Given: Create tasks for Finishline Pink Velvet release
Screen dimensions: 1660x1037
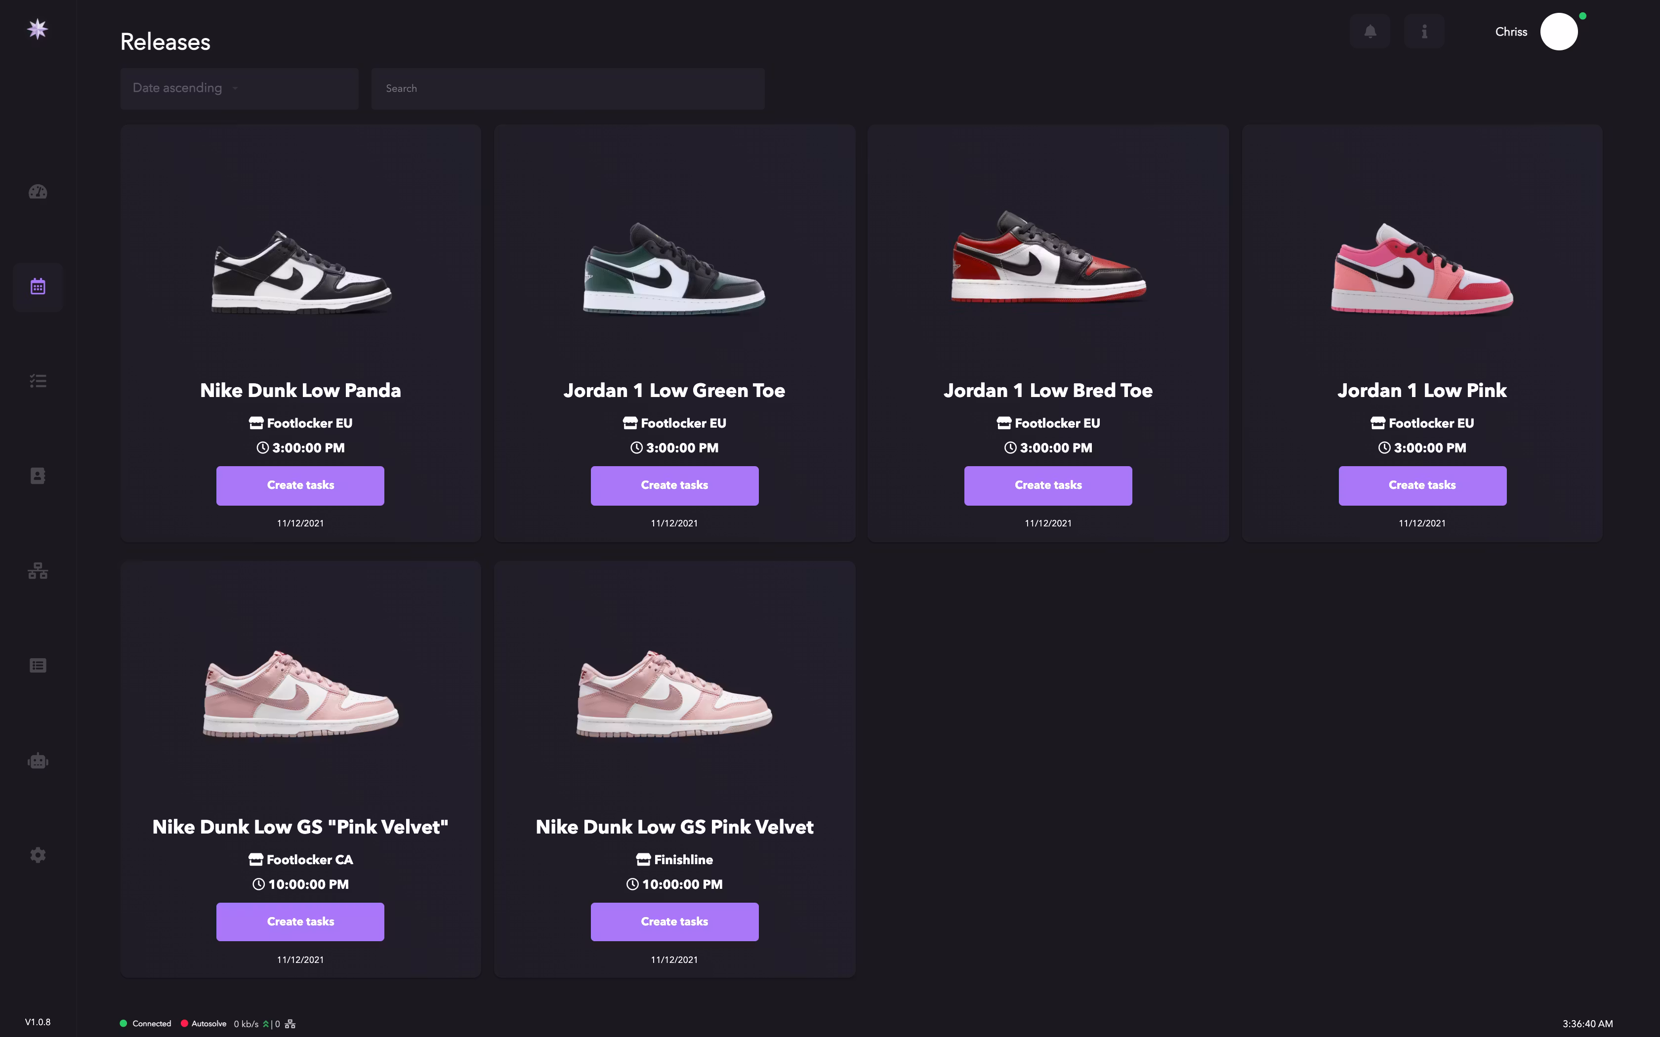Looking at the screenshot, I should click(674, 922).
